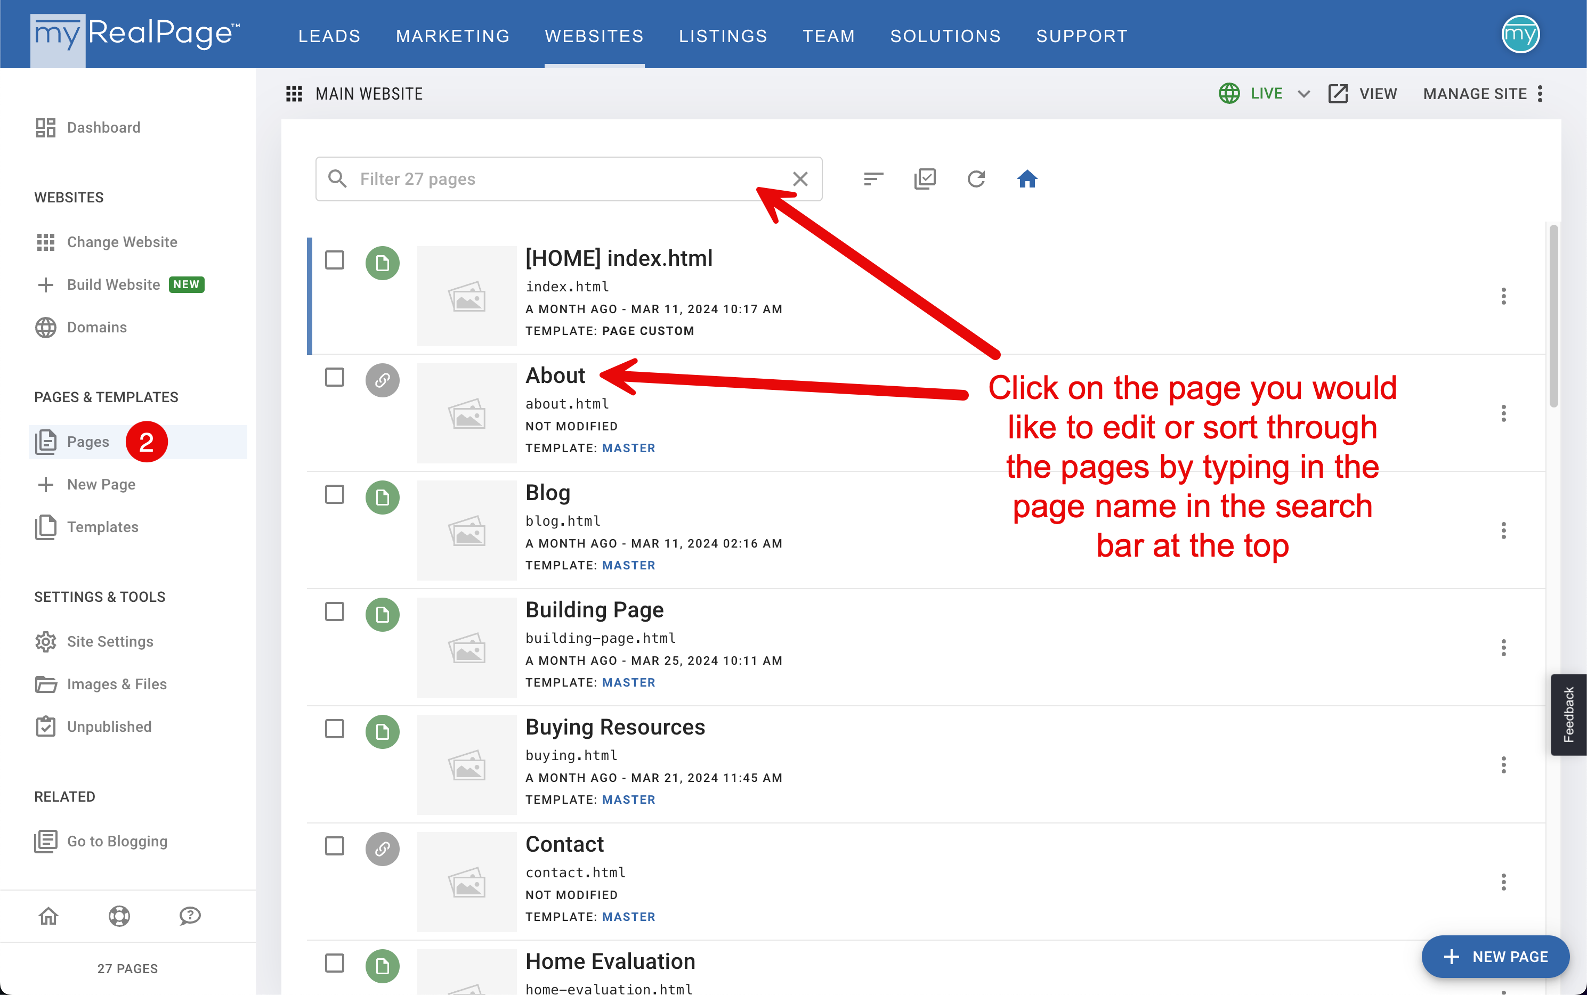Open the main website grid icon
Screen dimensions: 1587x995
pyautogui.click(x=294, y=94)
